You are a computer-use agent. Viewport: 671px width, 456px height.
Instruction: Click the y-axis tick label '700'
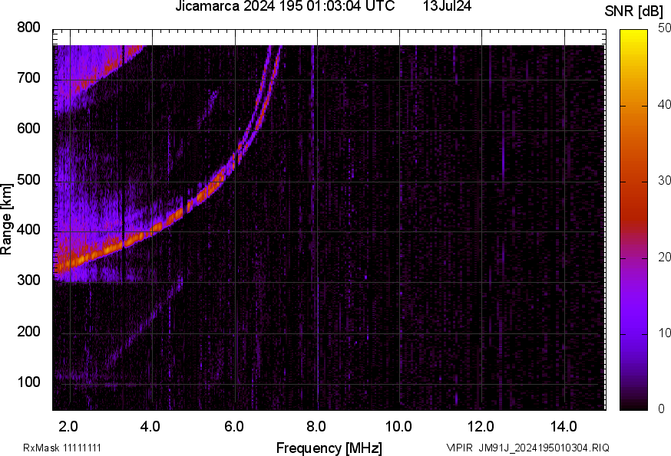point(28,78)
